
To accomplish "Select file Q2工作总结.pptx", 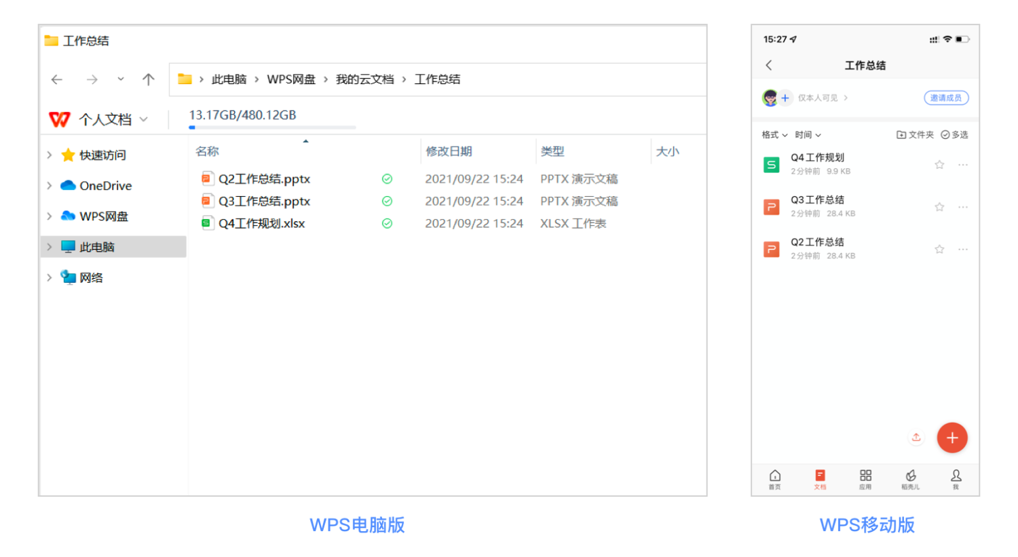I will click(264, 179).
